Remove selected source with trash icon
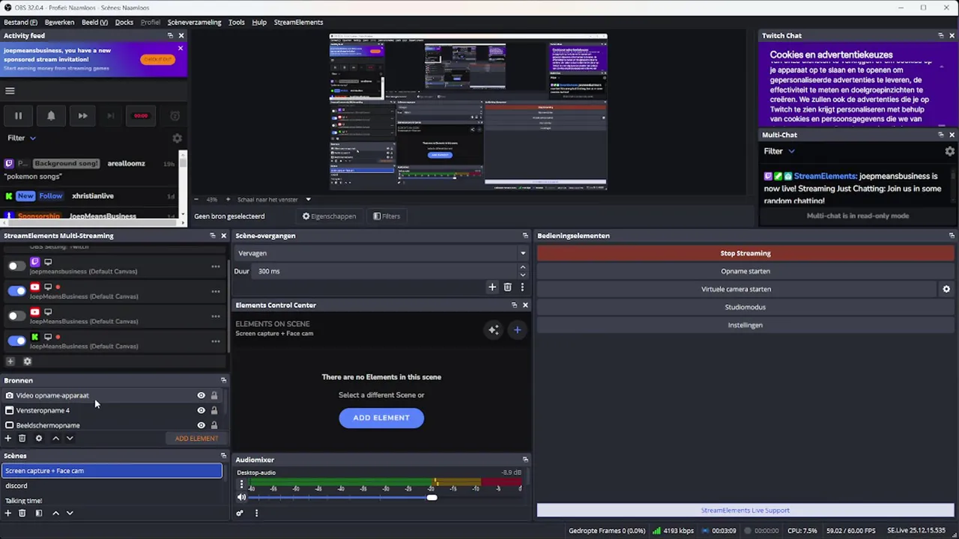Screen dimensions: 959x539 point(22,439)
